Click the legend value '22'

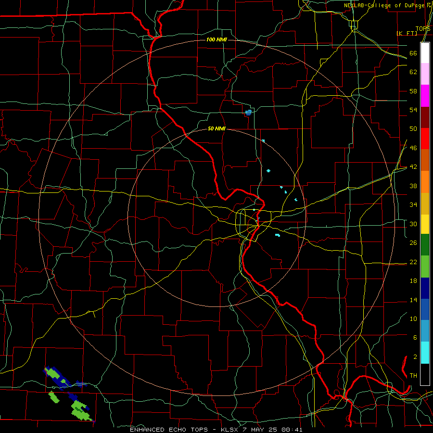tap(413, 262)
